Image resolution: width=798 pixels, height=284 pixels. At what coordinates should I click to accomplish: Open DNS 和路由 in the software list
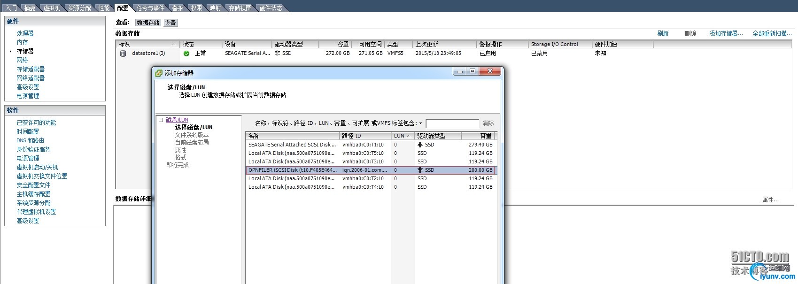click(30, 140)
